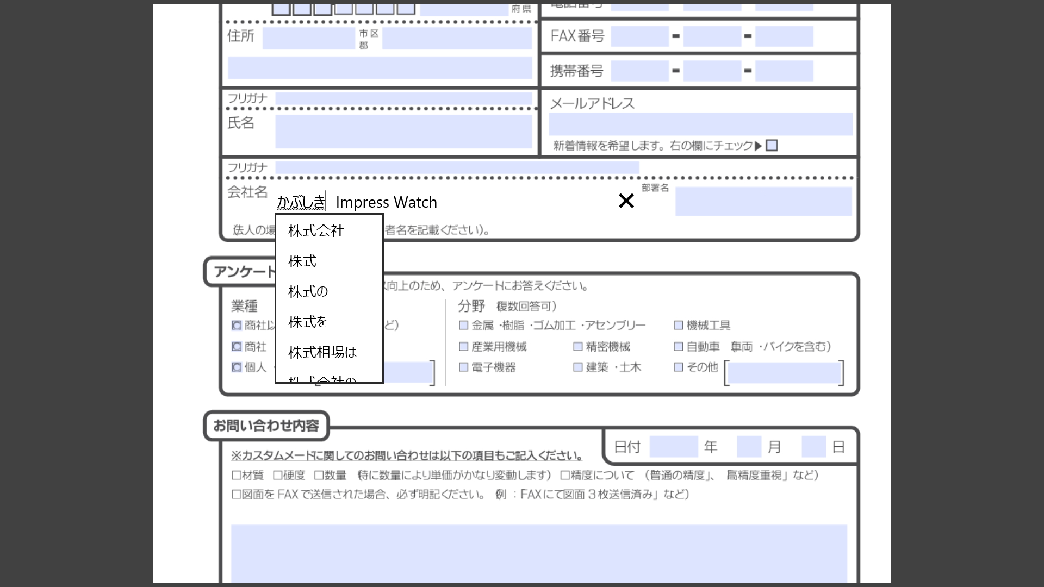Select the 個人 option under 業種
Viewport: 1044px width, 587px height.
(x=237, y=367)
